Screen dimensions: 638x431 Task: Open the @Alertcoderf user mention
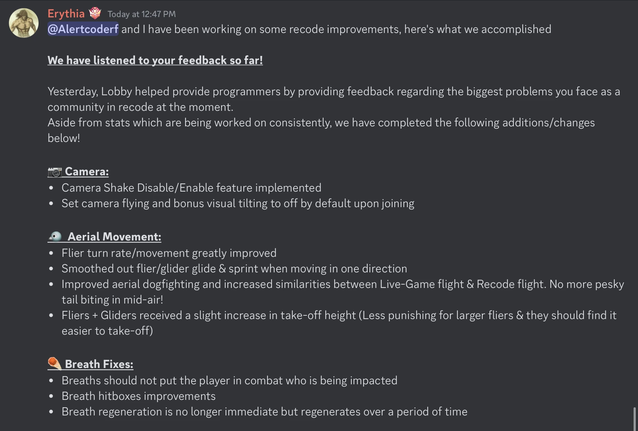pyautogui.click(x=82, y=29)
